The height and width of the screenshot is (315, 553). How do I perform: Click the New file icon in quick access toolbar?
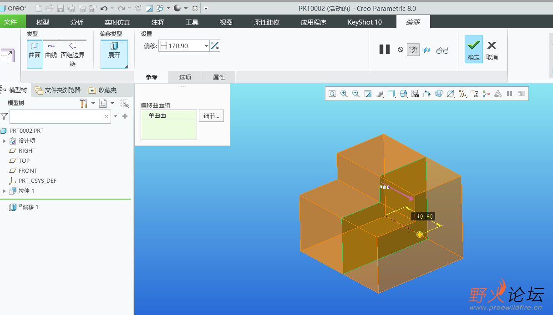pyautogui.click(x=38, y=8)
